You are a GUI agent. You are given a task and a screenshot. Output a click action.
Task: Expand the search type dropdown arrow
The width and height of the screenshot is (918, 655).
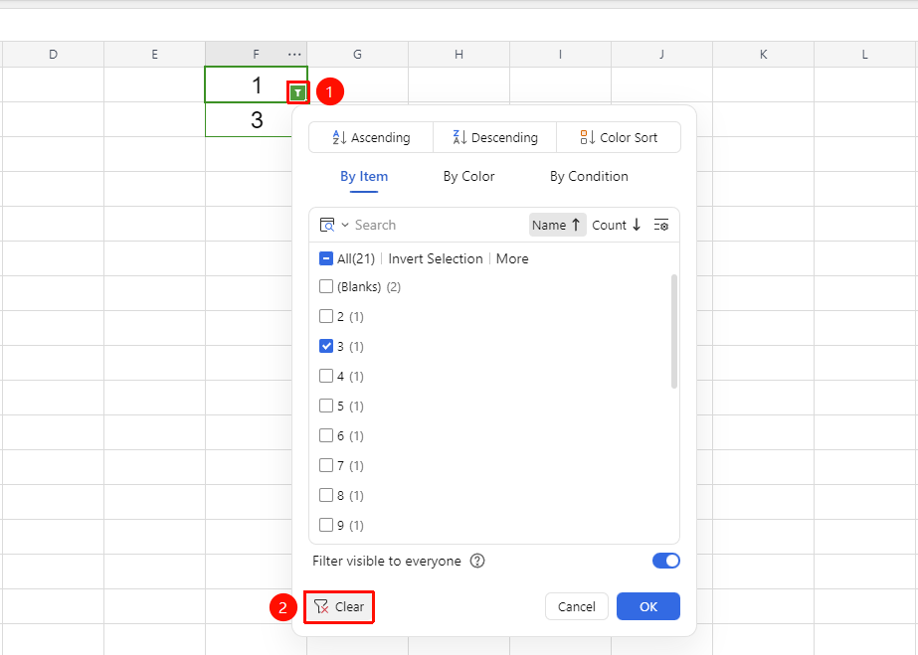(x=345, y=226)
